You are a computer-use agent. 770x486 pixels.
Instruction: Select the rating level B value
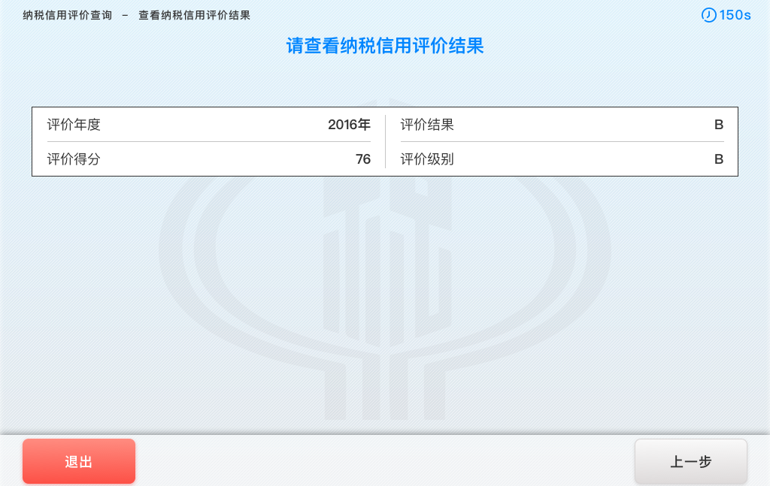[x=718, y=158]
